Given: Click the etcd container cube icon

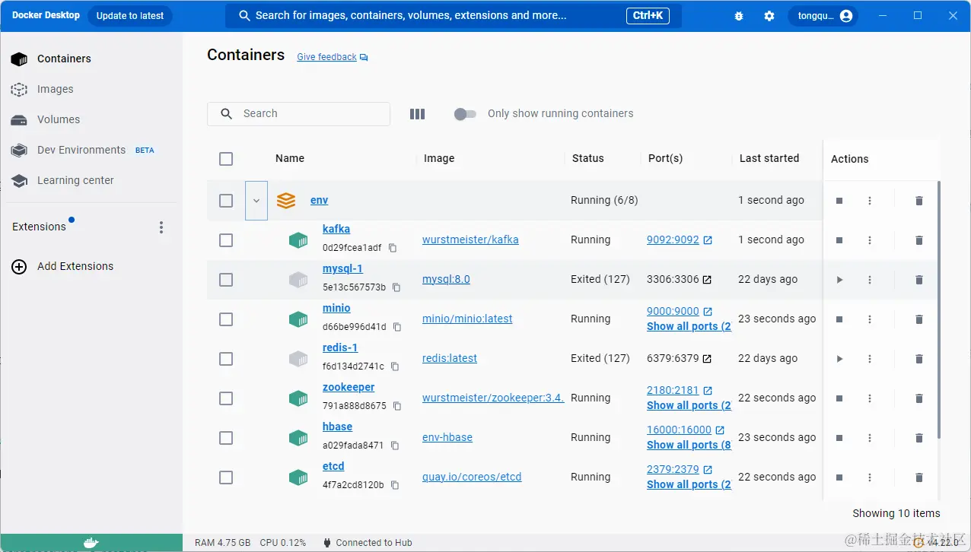Looking at the screenshot, I should [298, 477].
